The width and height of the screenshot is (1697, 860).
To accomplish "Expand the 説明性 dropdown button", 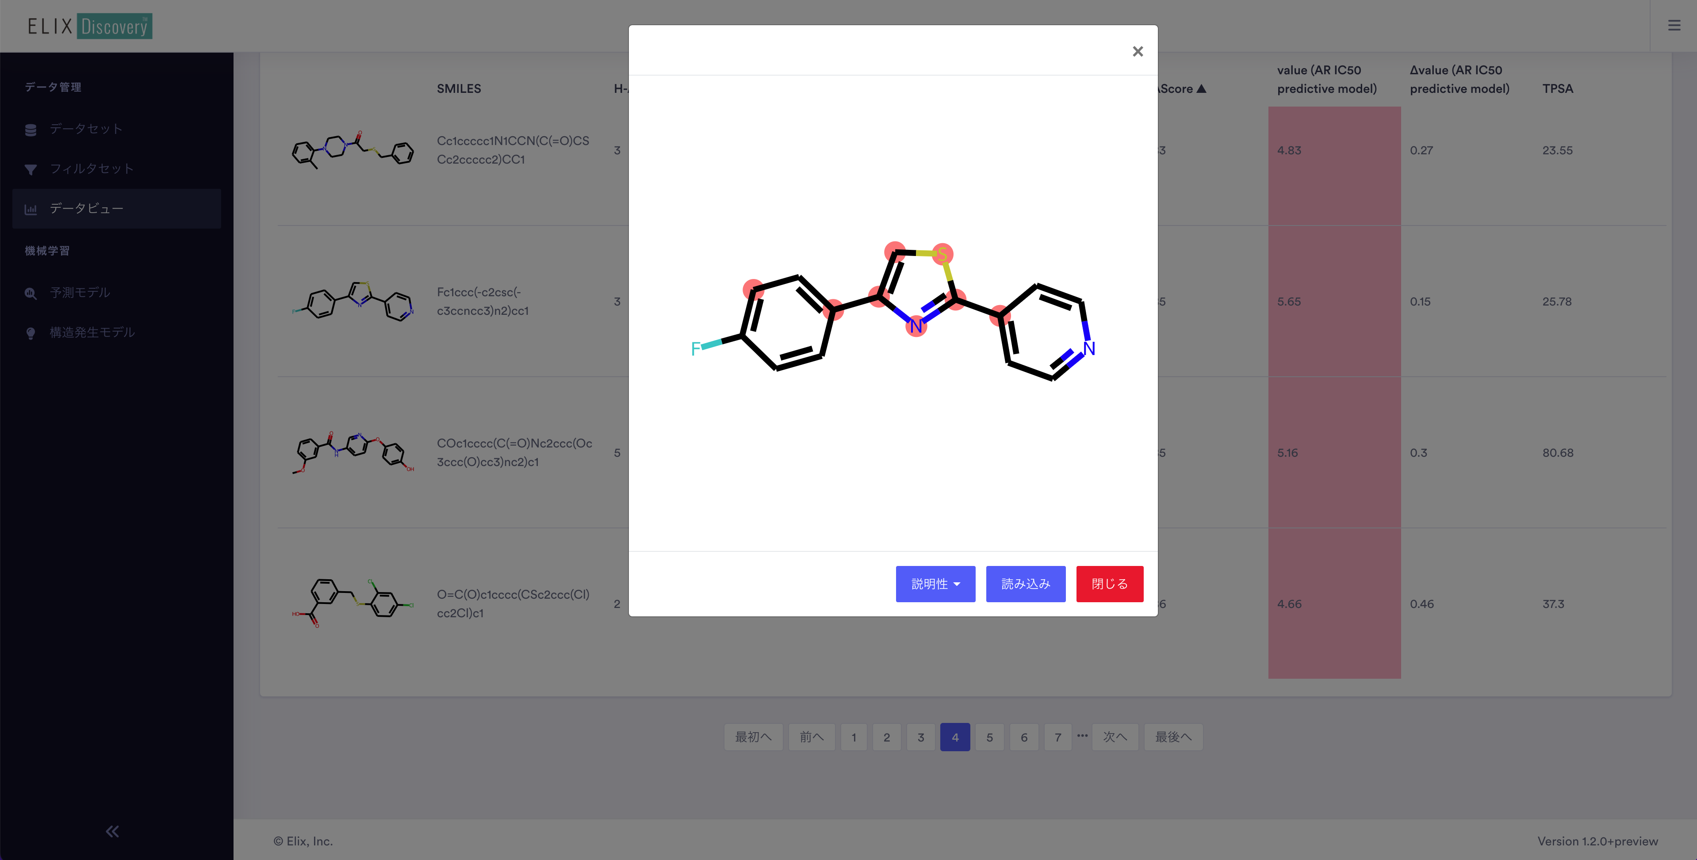I will (x=935, y=584).
